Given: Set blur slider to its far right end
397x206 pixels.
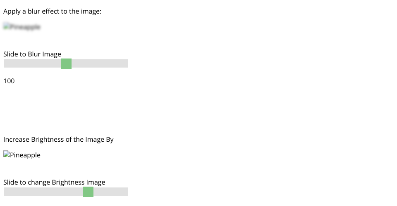Looking at the screenshot, I should tap(127, 63).
